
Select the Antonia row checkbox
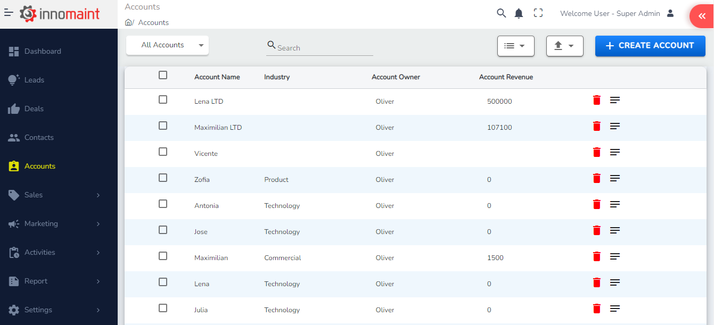(x=163, y=204)
